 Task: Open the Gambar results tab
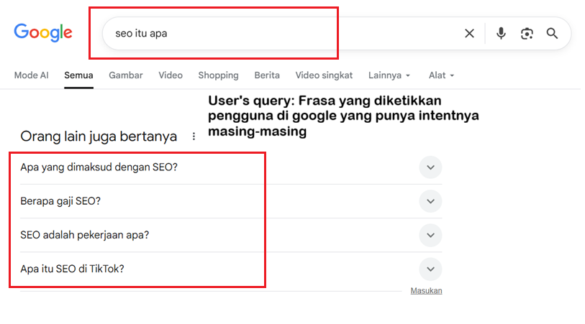tap(126, 75)
